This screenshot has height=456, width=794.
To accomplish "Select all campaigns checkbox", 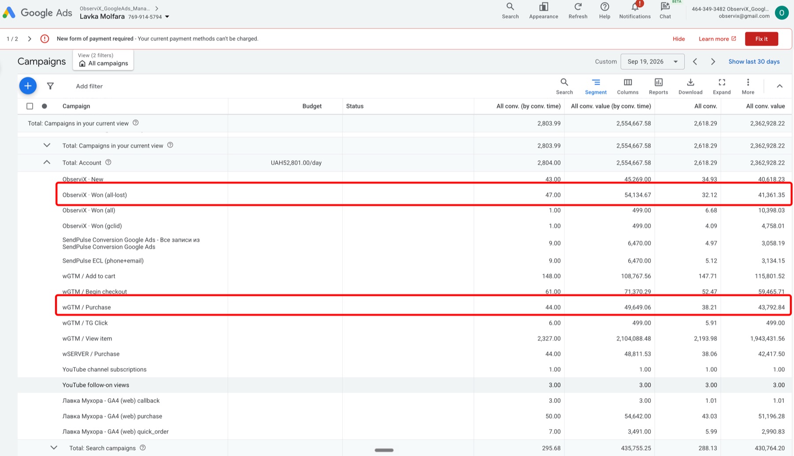I will pyautogui.click(x=30, y=106).
